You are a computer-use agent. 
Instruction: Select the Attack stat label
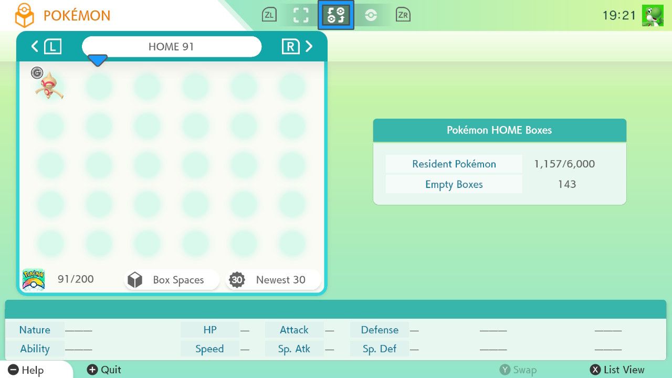(x=294, y=330)
